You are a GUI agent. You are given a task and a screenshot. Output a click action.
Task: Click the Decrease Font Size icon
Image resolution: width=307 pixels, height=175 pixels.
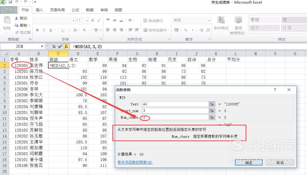99,20
